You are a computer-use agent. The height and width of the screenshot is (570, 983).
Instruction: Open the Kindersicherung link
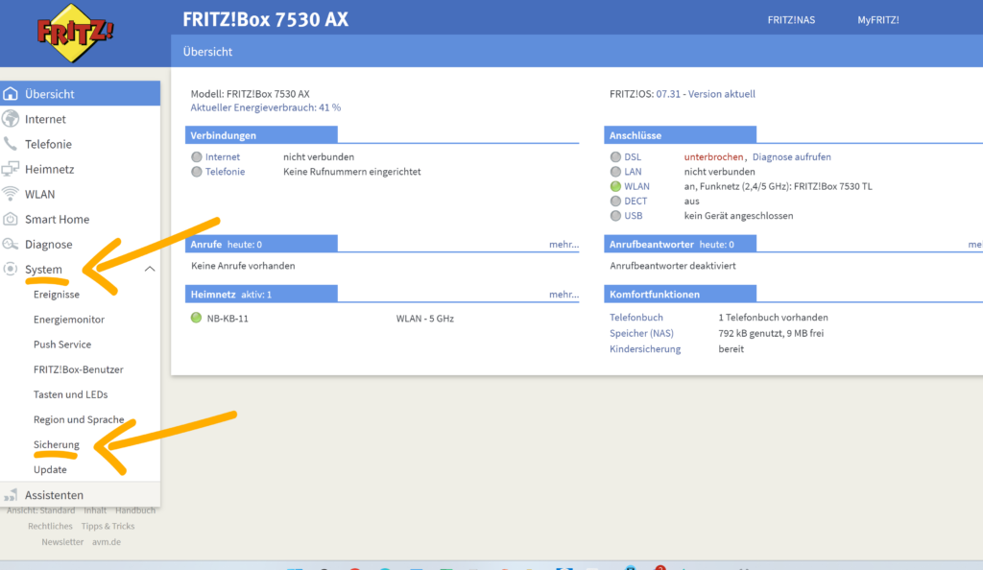645,349
